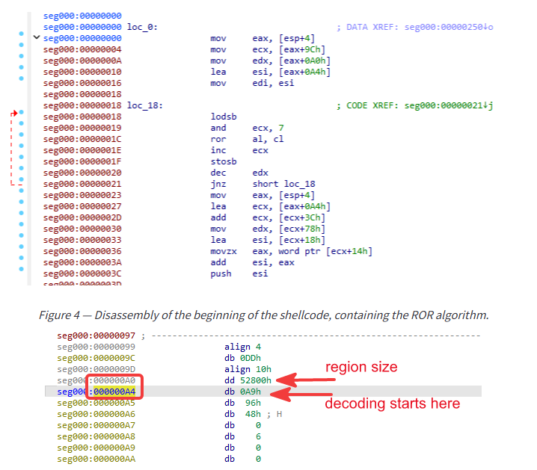This screenshot has height=470, width=537.
Task: Click db 6 at seg000:000000A8
Action: coord(242,436)
